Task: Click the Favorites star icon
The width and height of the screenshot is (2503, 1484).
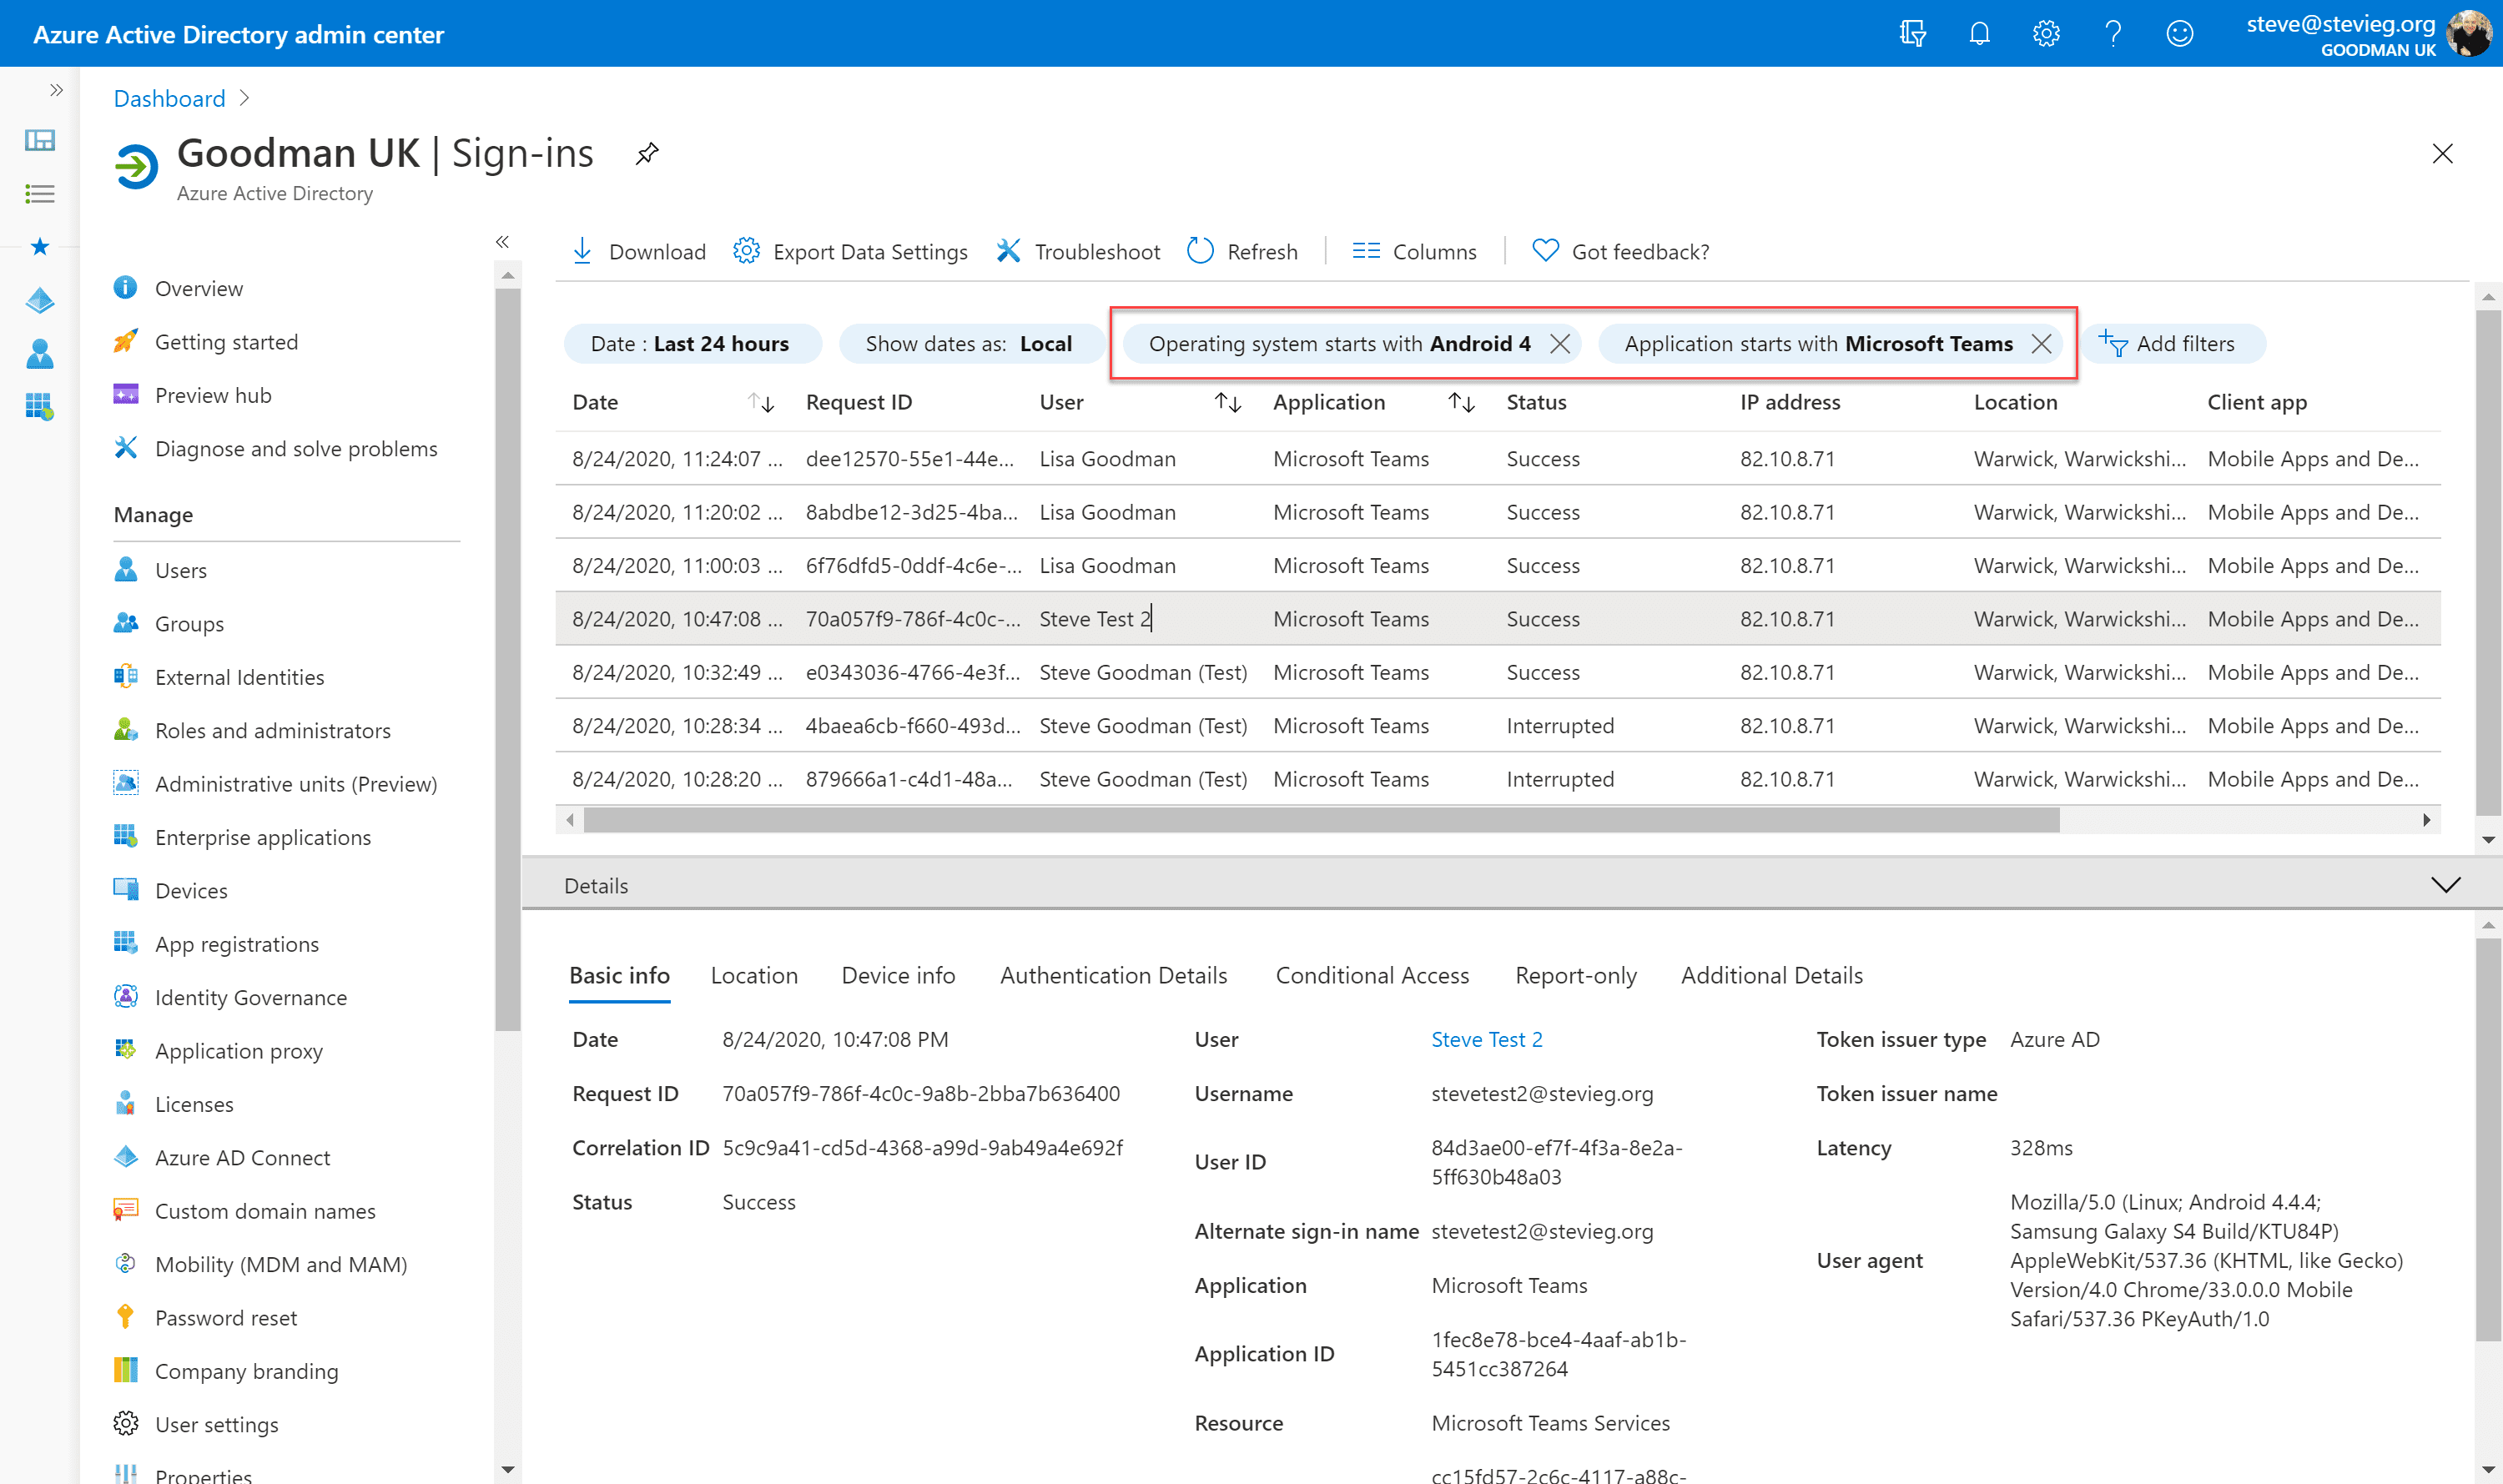Action: (x=40, y=247)
